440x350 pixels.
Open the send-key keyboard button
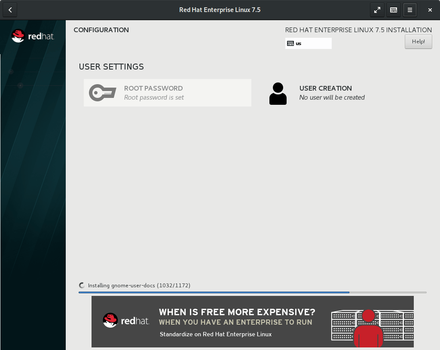pyautogui.click(x=393, y=10)
